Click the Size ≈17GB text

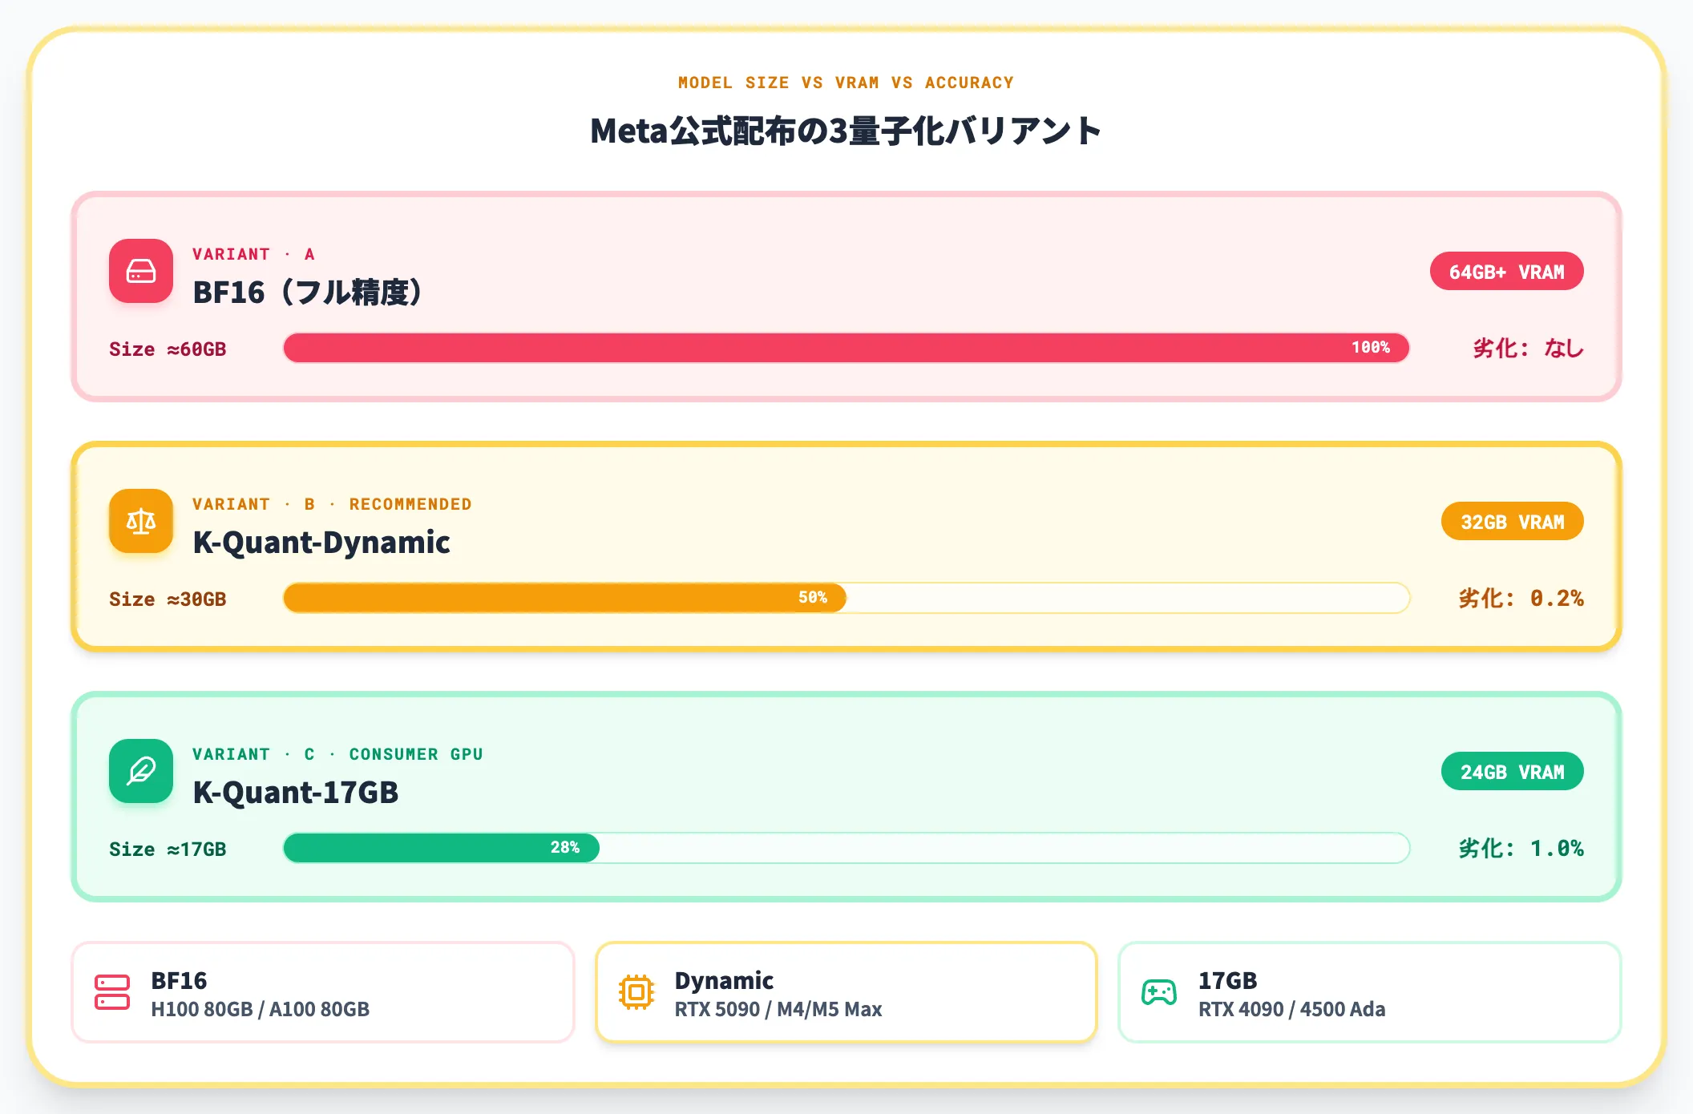click(168, 850)
